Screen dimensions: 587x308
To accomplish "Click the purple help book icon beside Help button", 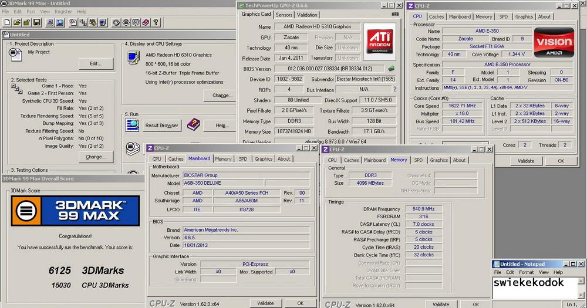I will (x=194, y=124).
